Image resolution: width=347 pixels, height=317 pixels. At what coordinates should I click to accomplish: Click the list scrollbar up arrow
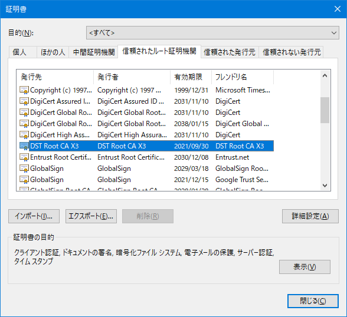[x=325, y=76]
